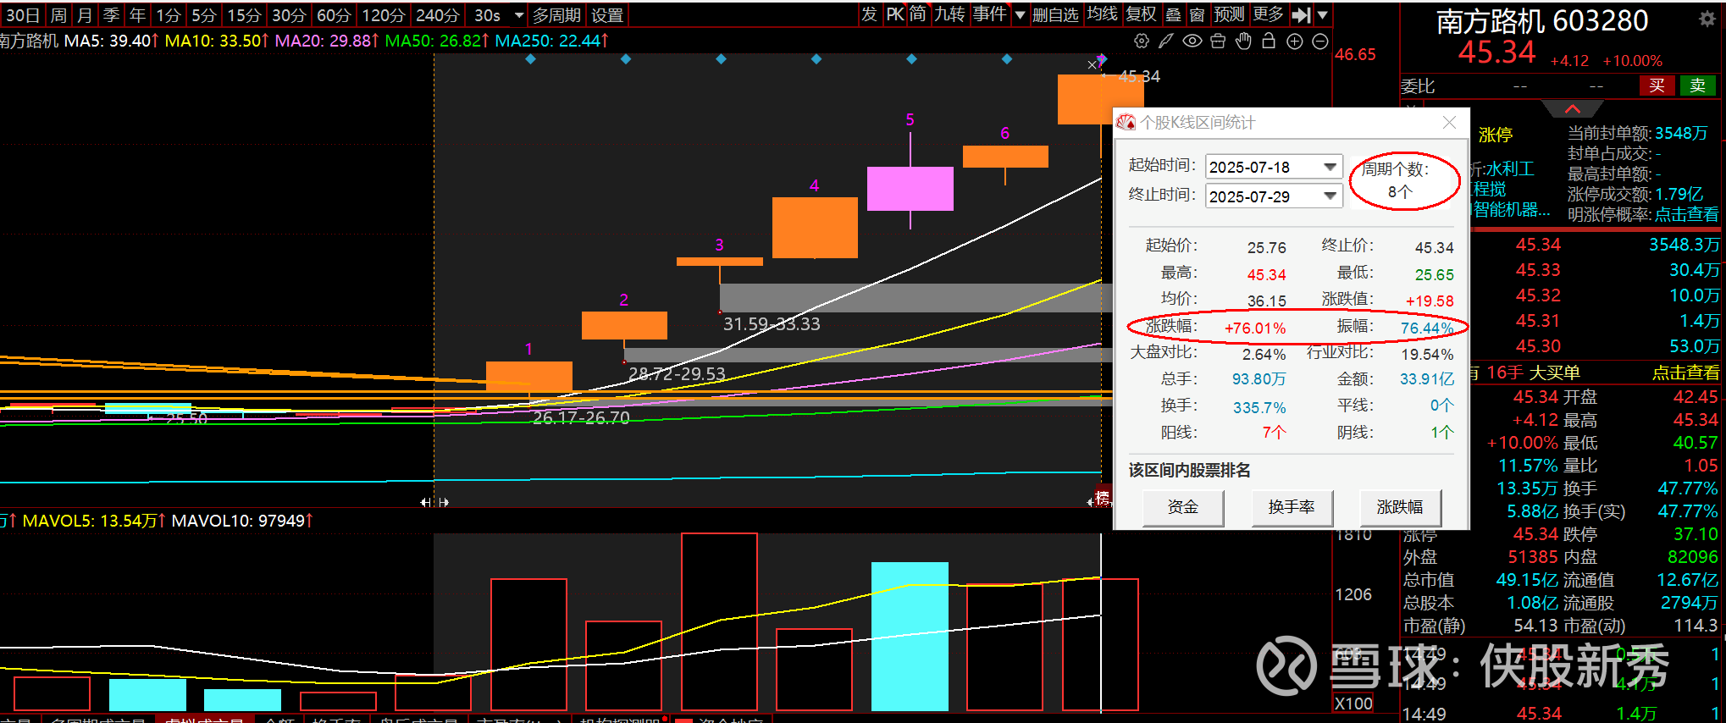Click the magenta candle labeled 5
Viewport: 1726px width, 723px height.
910,188
